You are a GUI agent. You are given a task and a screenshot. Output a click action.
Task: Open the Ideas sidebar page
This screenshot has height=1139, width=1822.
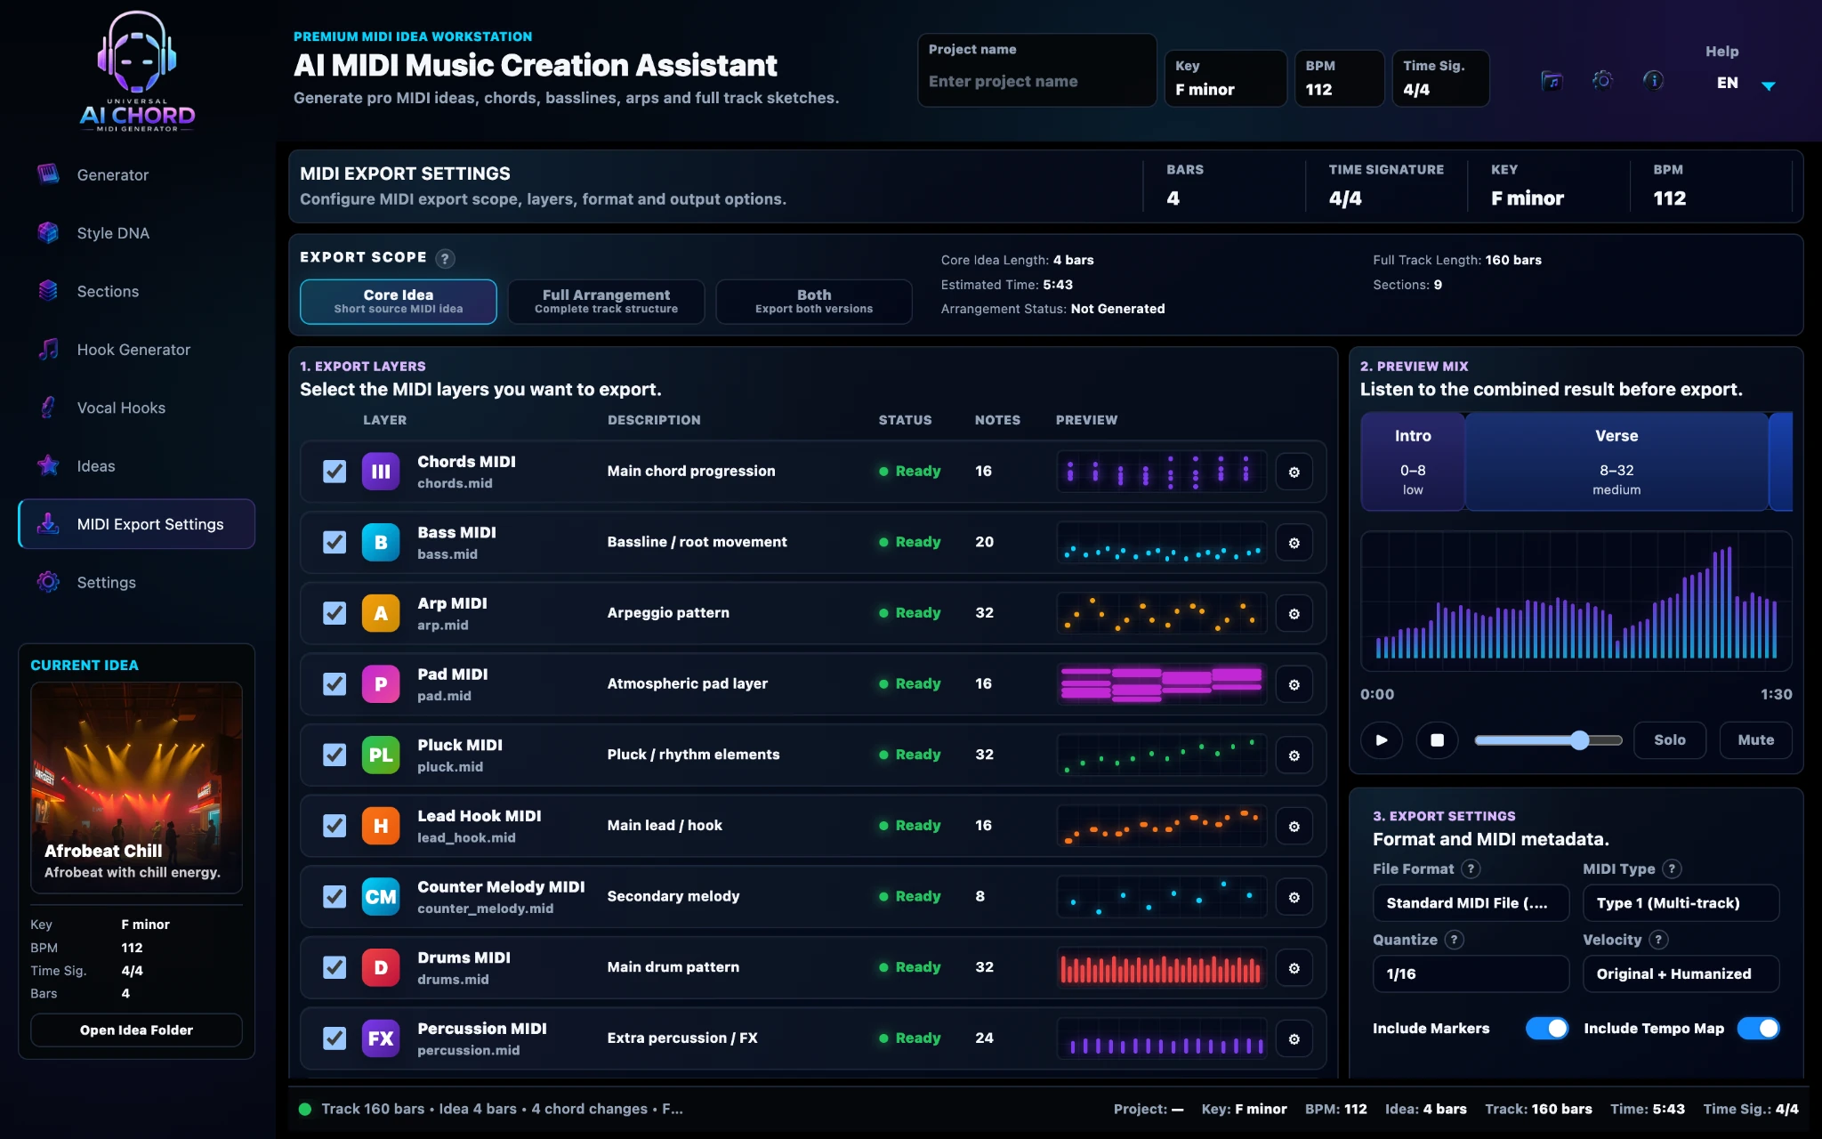click(136, 466)
